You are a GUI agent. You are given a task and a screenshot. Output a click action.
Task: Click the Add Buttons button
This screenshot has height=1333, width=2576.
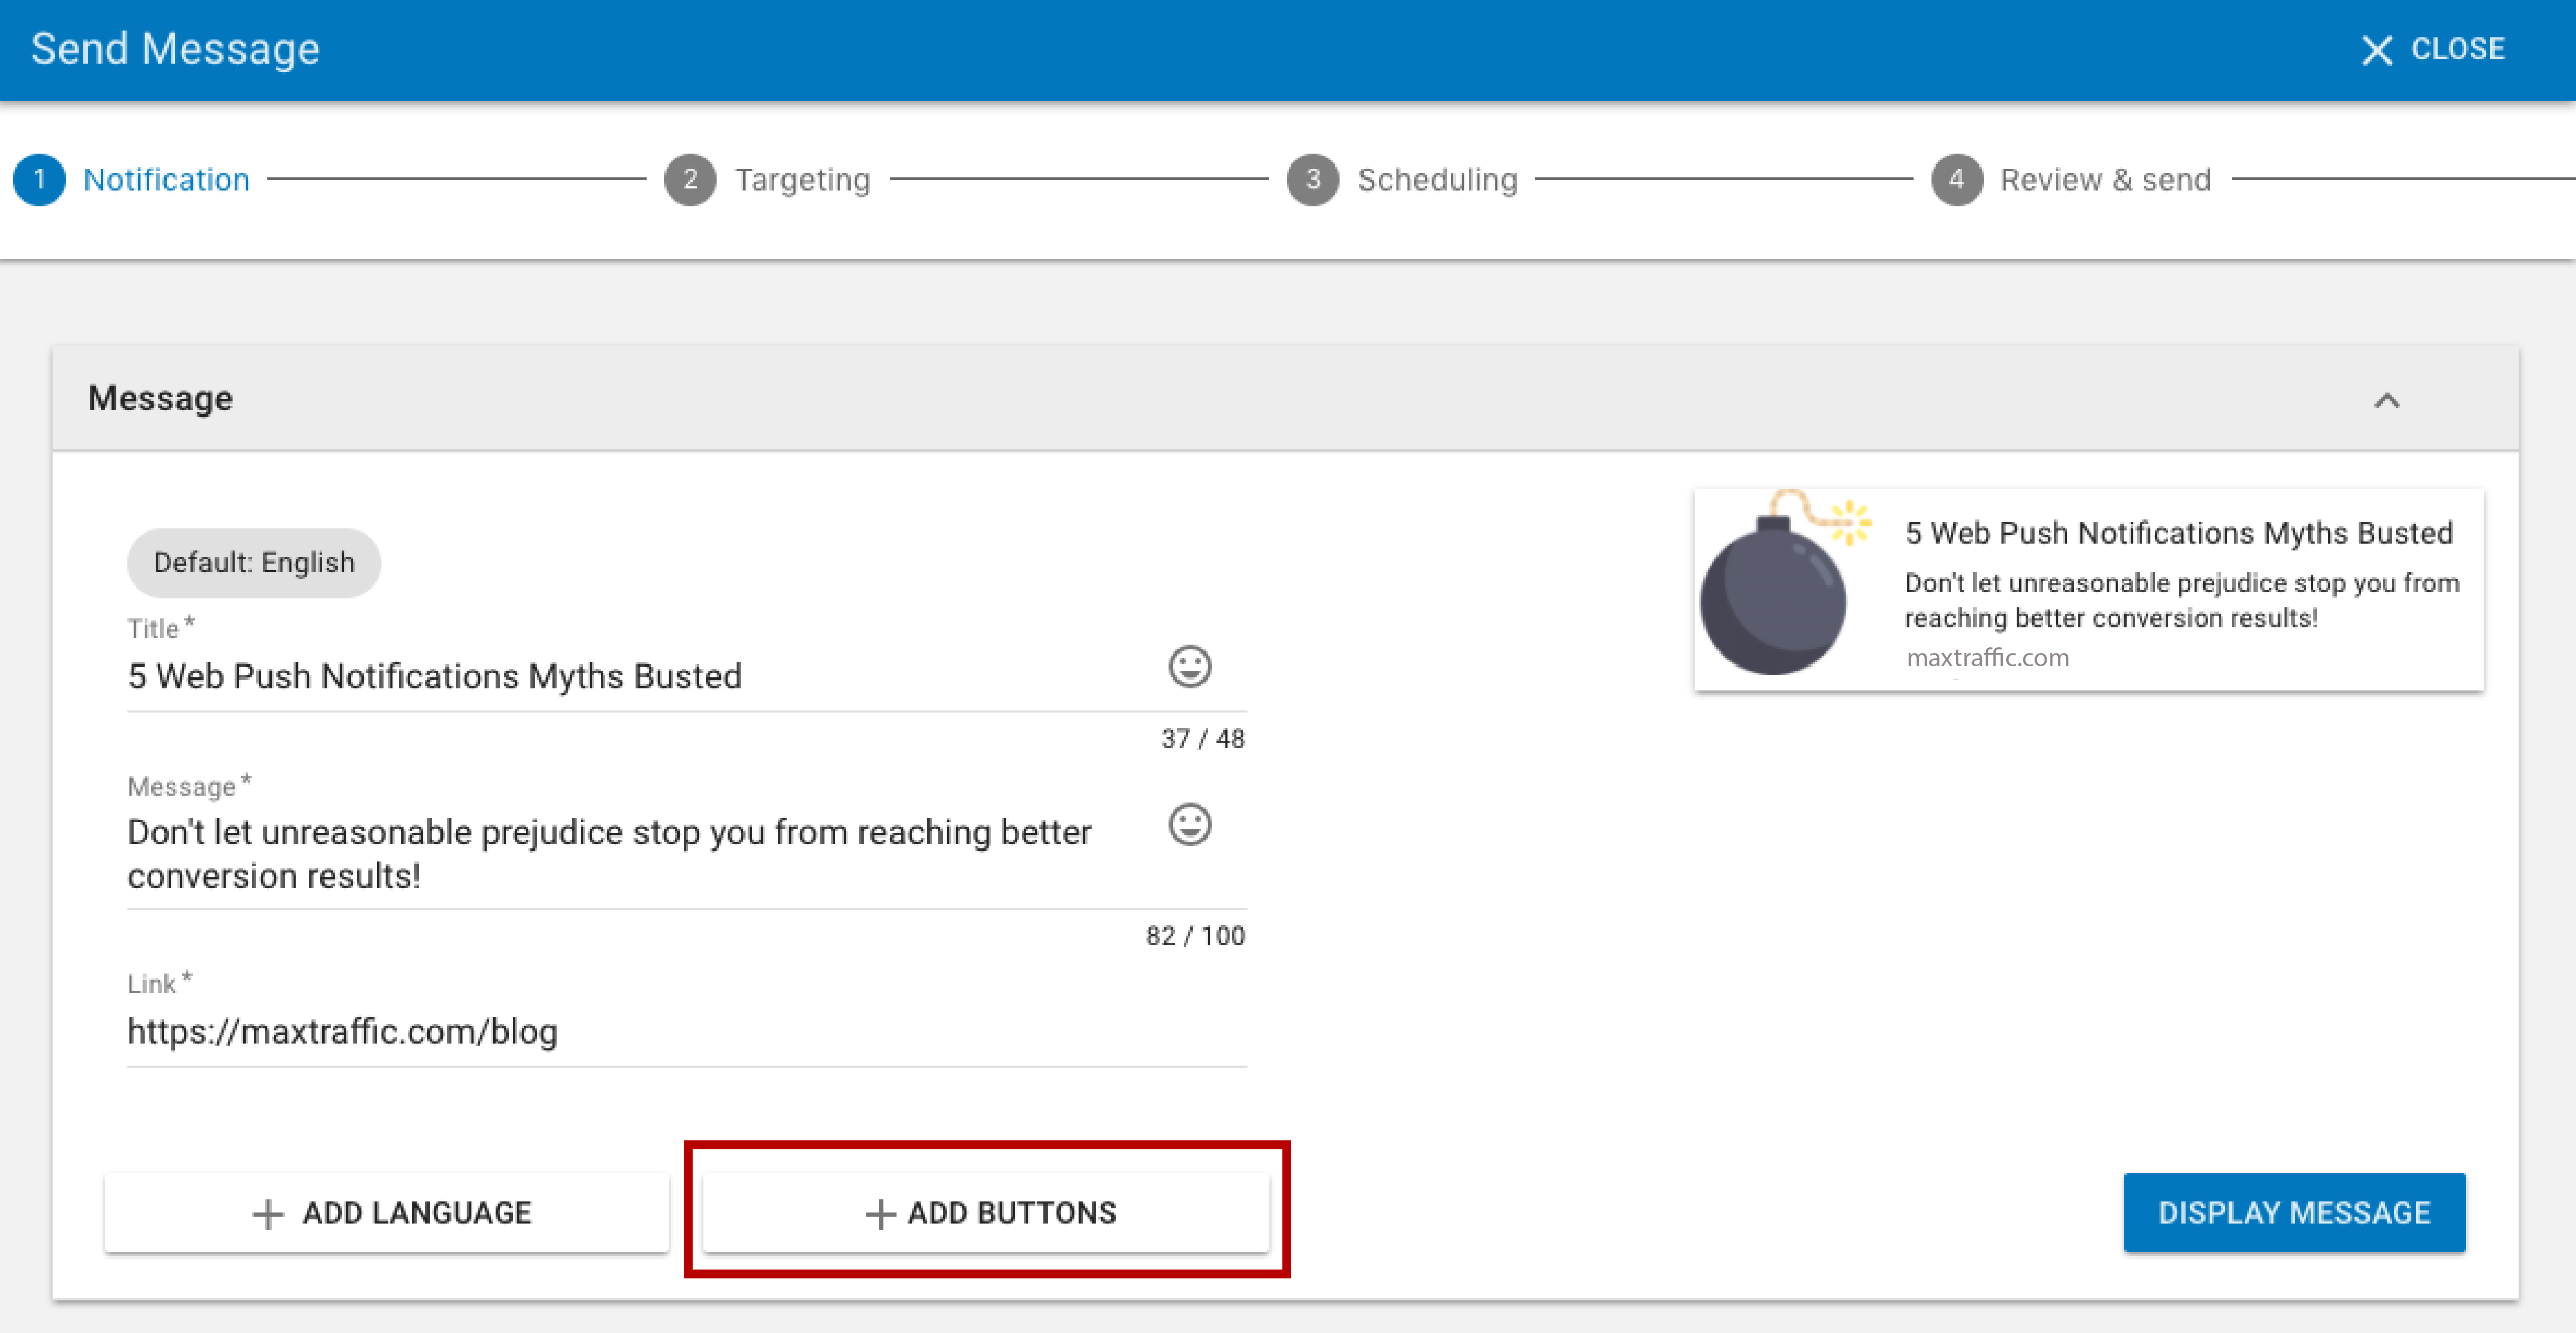coord(986,1212)
